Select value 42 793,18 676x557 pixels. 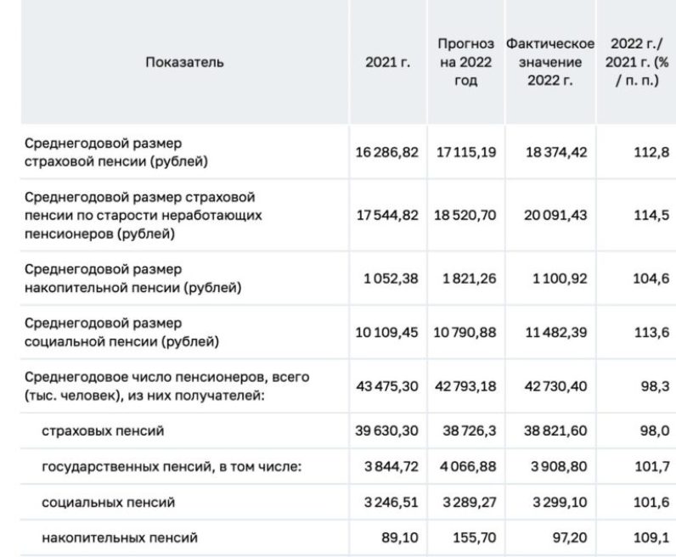[465, 386]
